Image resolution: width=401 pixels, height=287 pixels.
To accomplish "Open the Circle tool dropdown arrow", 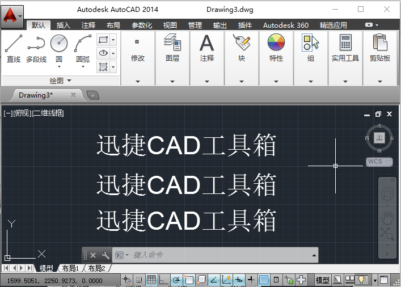I will (59, 67).
